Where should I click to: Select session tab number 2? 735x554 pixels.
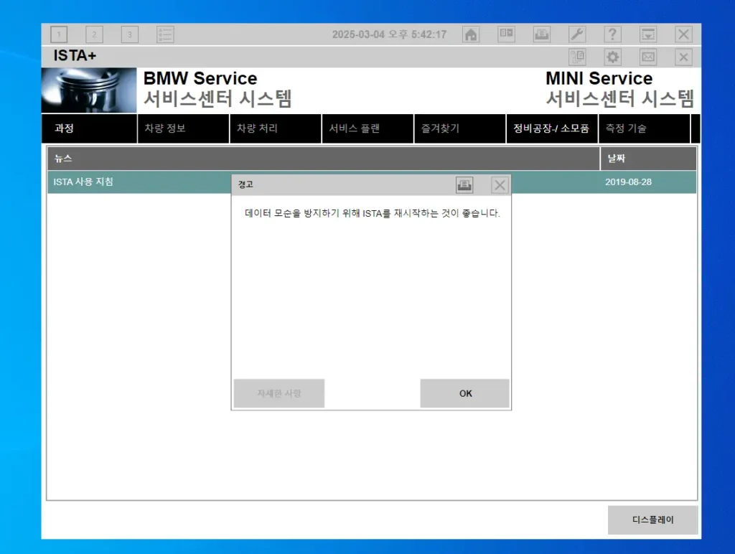pyautogui.click(x=94, y=34)
